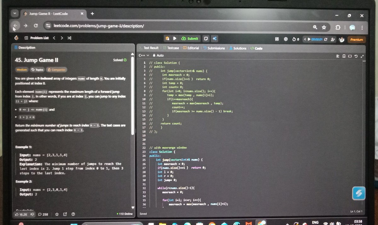The height and width of the screenshot is (225, 378).
Task: Expand the Topics tag
Action: (x=37, y=69)
